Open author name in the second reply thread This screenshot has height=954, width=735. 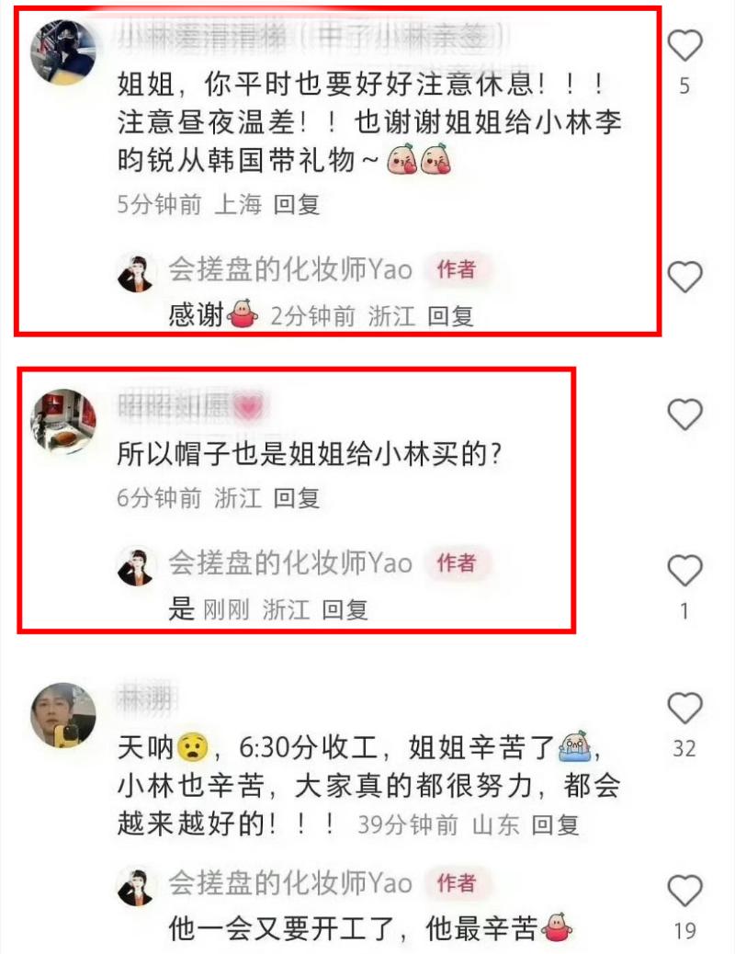pos(290,562)
